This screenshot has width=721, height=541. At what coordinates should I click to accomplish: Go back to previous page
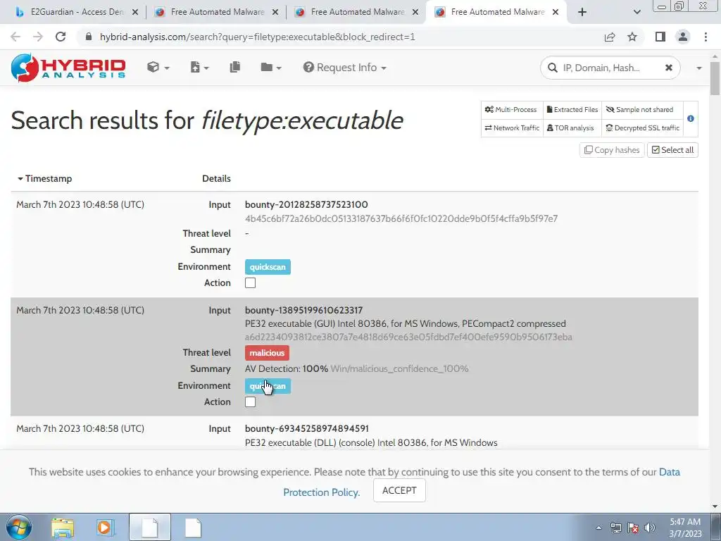click(x=15, y=37)
